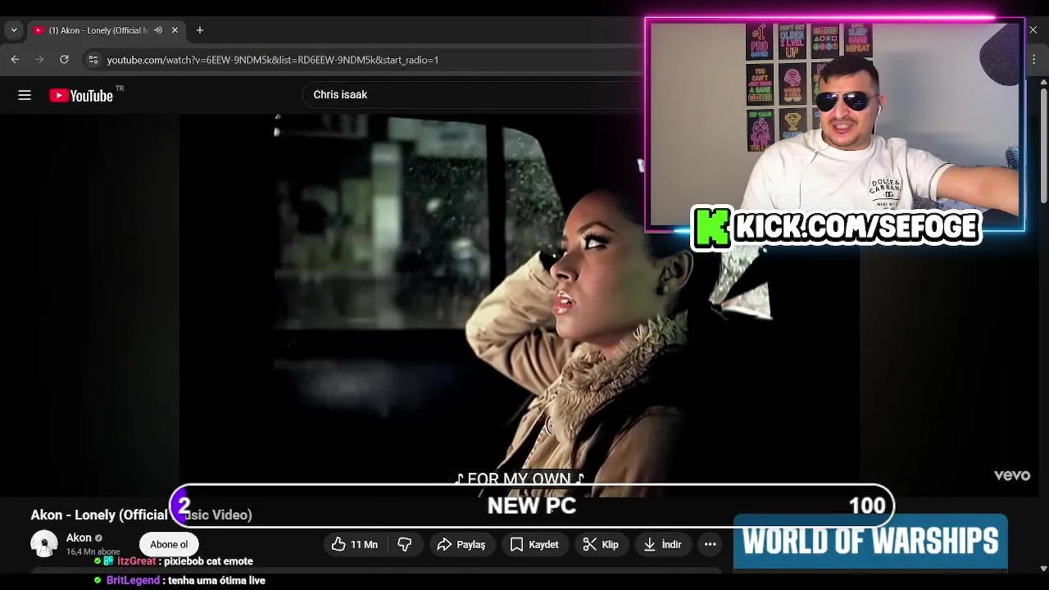Save the video using Kaydet

pos(534,544)
